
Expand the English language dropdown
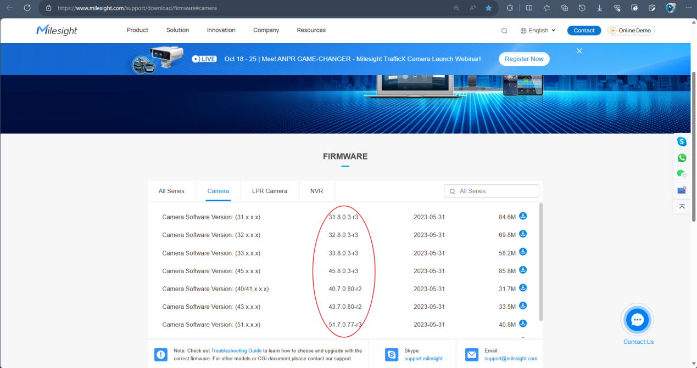tap(538, 31)
